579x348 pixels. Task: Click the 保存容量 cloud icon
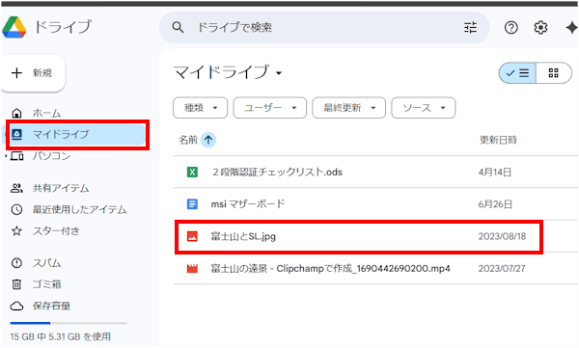(x=16, y=306)
